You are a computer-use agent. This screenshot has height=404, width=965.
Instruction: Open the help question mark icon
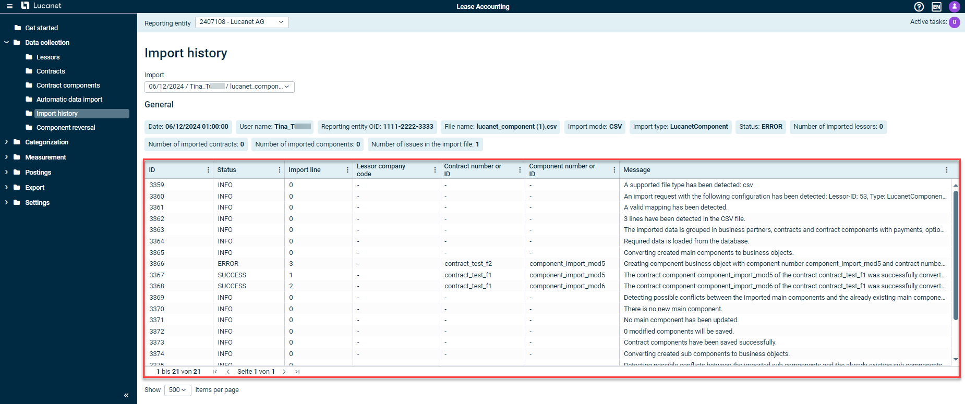919,7
